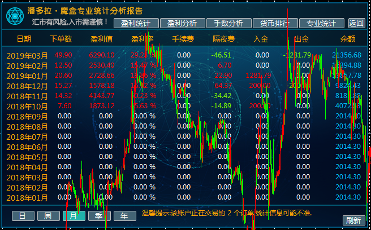Click overnight fee -34.42
This screenshot has height=230, width=371.
(x=221, y=95)
